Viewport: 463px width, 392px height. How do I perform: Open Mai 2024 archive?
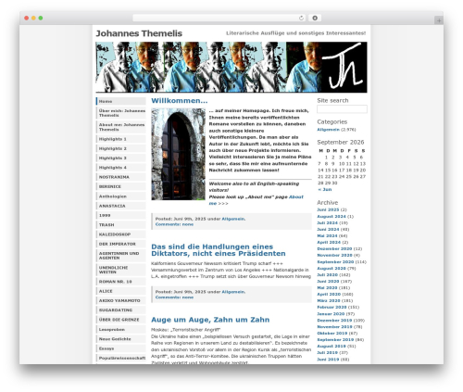point(327,236)
